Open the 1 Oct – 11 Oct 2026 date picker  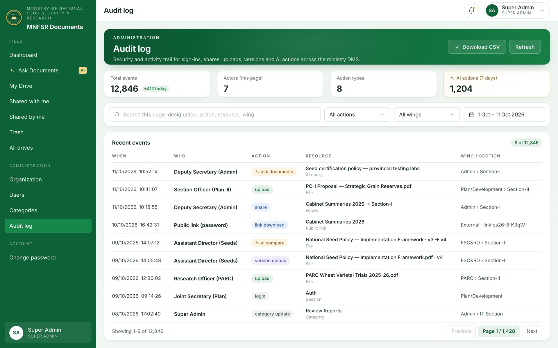tap(504, 115)
